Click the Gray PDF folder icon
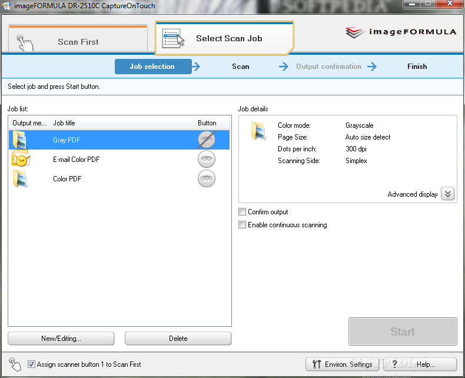Viewport: 465px width, 378px height. (19, 140)
